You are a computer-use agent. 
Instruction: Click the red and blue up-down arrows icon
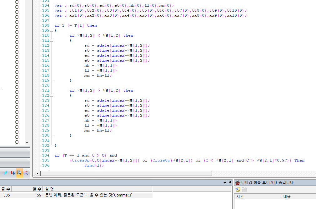tap(13, 172)
